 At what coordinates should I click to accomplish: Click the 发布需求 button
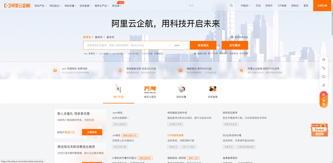(x=235, y=45)
